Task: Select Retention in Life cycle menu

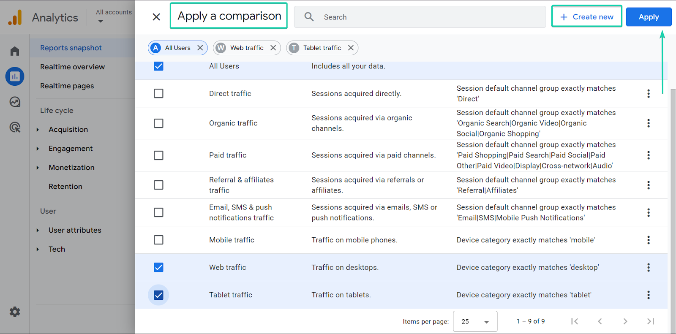Action: click(x=65, y=186)
